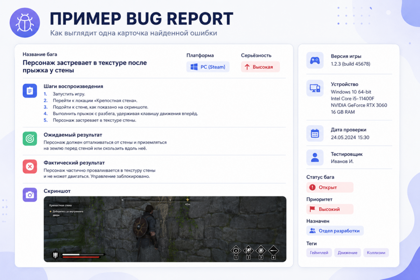Select the Коллизии tag
The width and height of the screenshot is (420, 280).
[376, 252]
